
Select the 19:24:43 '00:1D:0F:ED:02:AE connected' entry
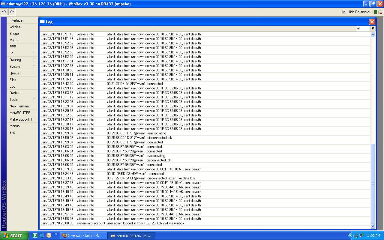pos(205,174)
